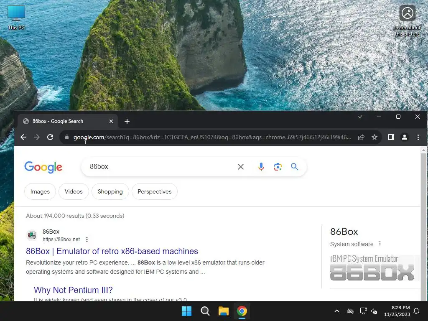
Task: Open the Chrome profile menu
Action: pos(405,137)
